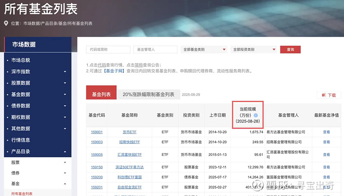Open fund code 159201 link
This screenshot has width=344, height=196.
pos(97,187)
